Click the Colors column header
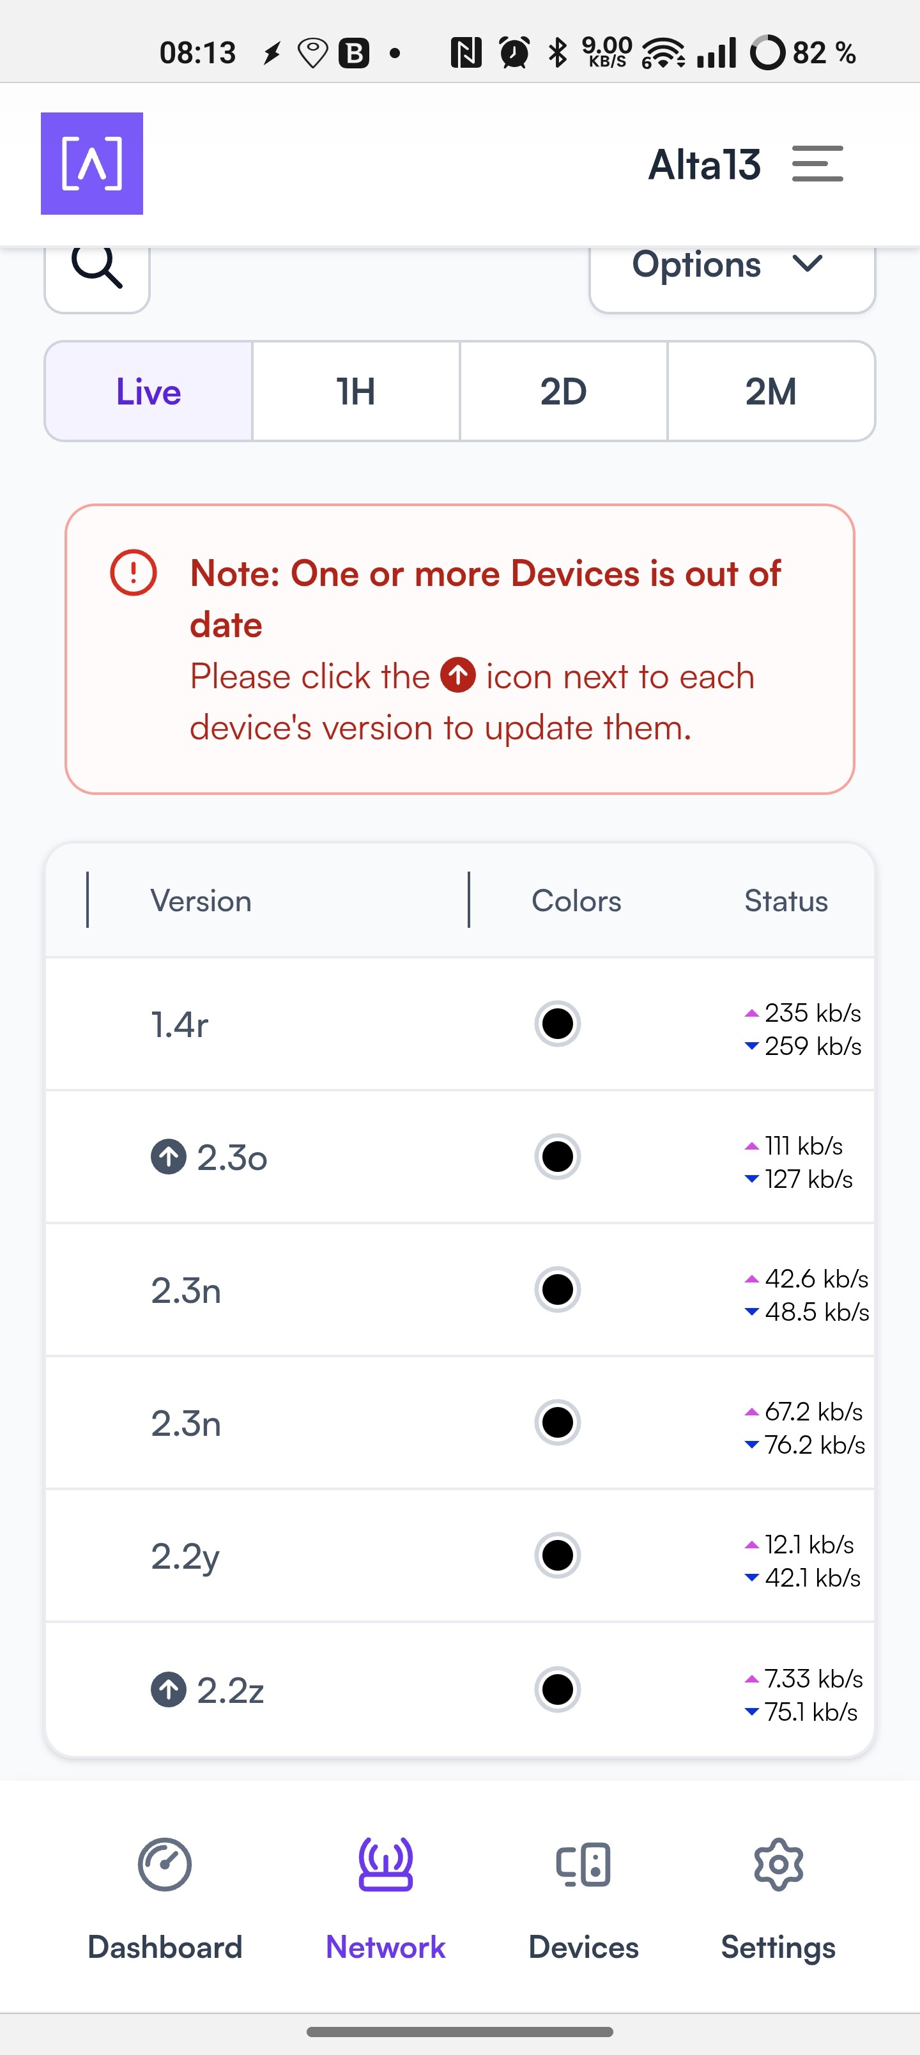The width and height of the screenshot is (920, 2055). [x=576, y=900]
